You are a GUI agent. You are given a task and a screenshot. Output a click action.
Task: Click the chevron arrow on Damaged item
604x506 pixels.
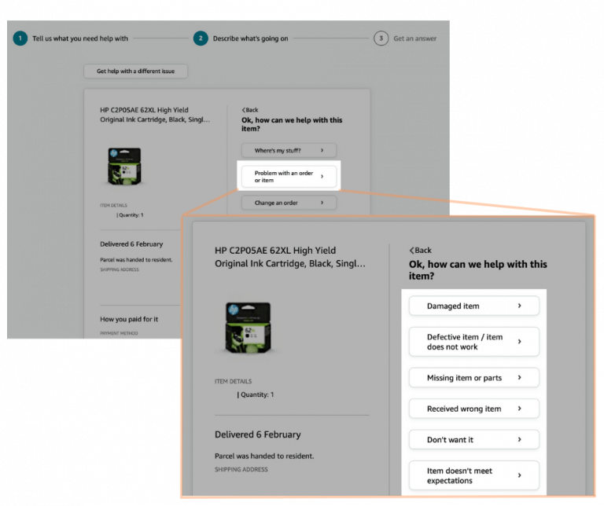click(520, 306)
